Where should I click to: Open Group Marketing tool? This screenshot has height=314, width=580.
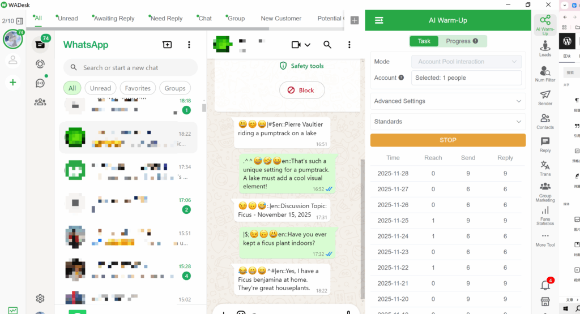545,192
